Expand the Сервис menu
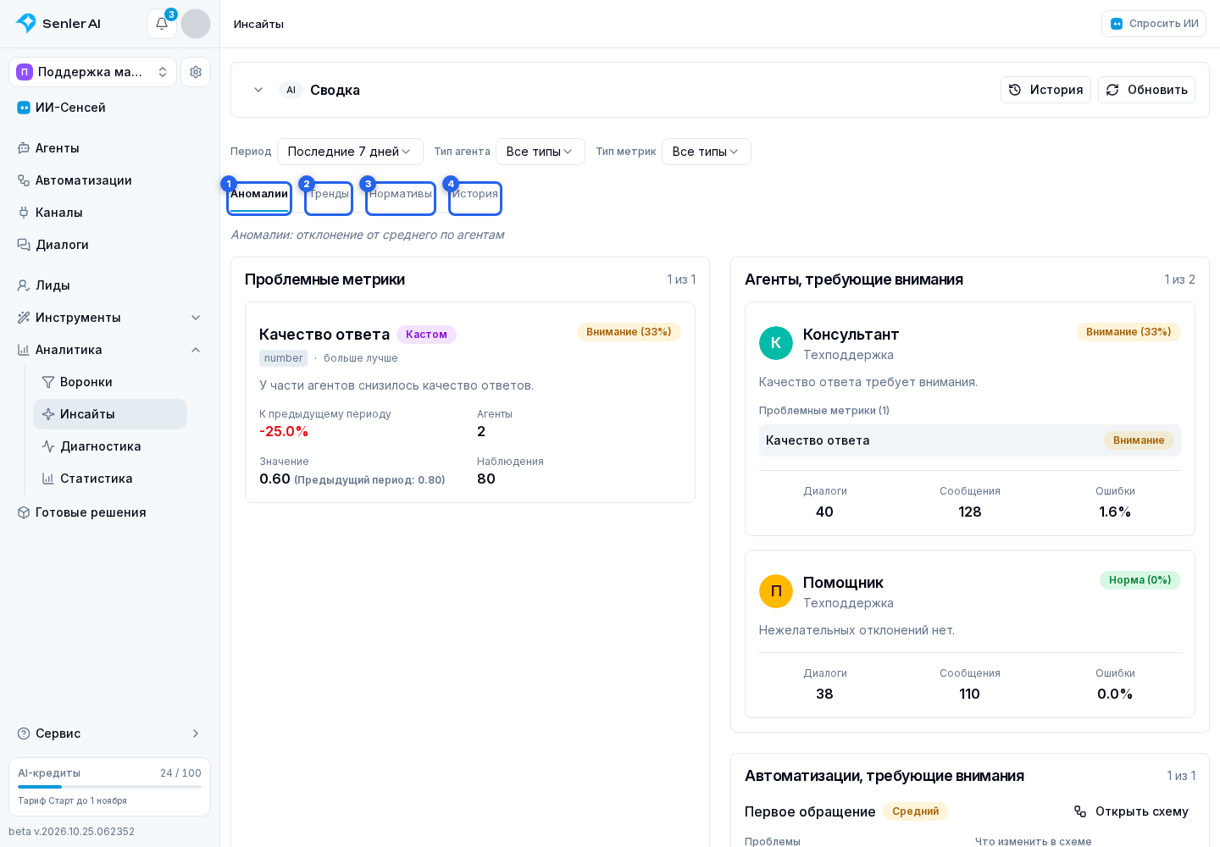 click(x=109, y=734)
